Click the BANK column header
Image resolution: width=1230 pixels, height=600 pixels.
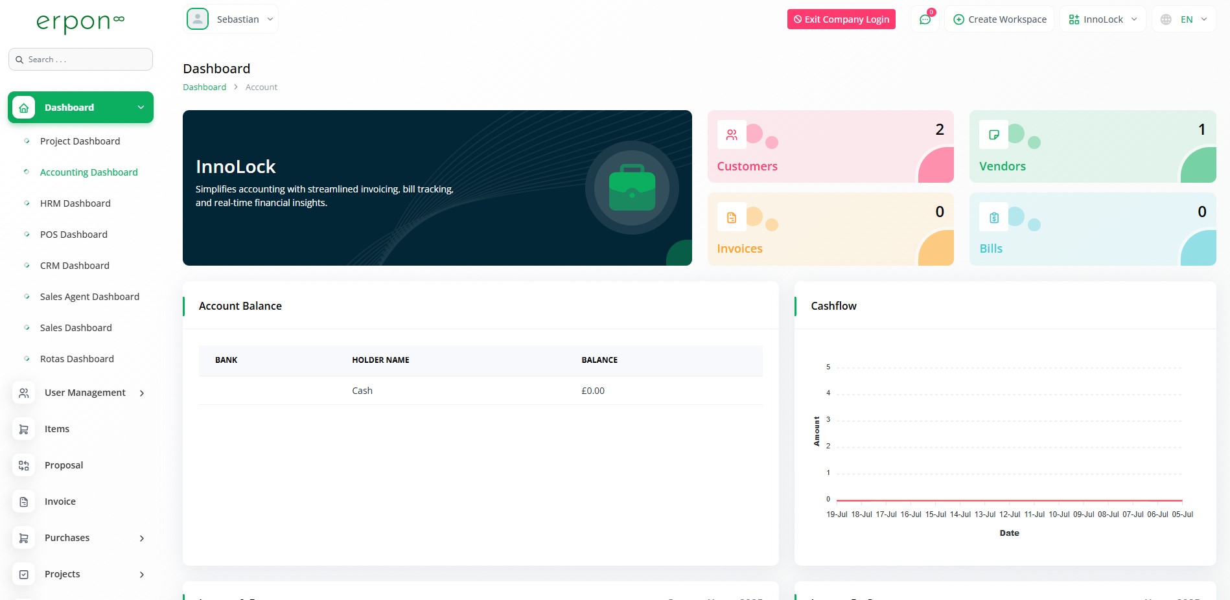coord(226,360)
